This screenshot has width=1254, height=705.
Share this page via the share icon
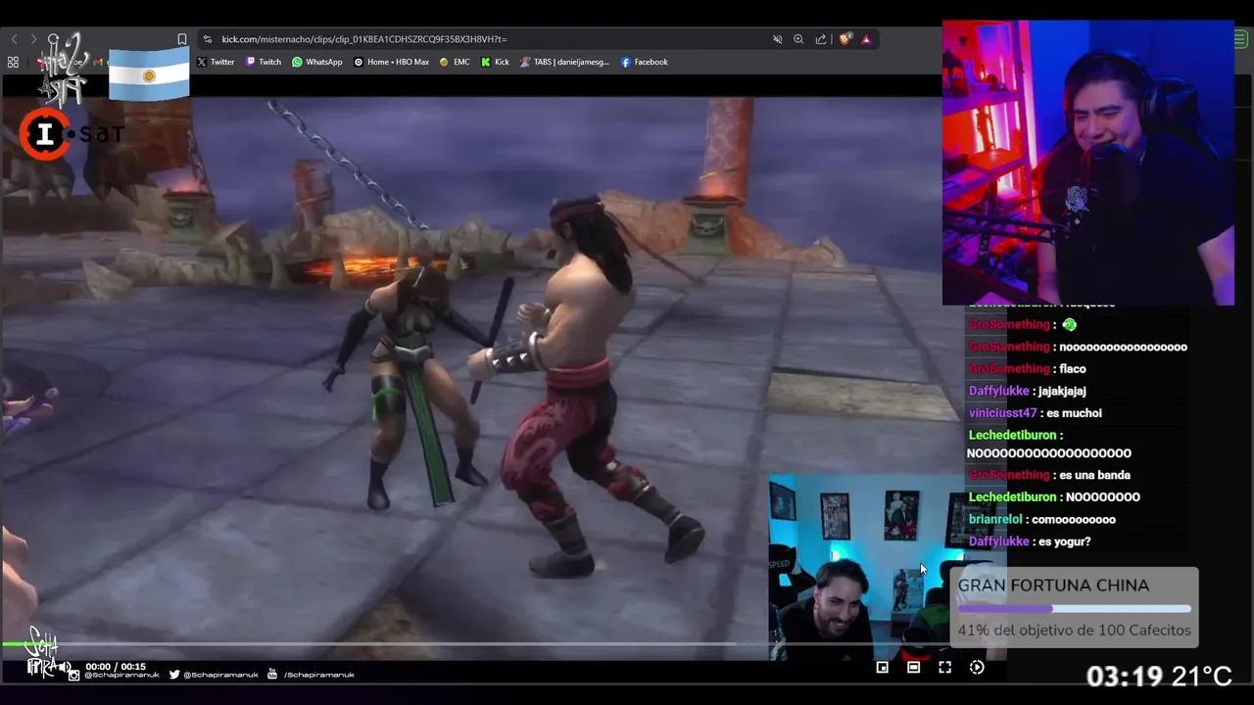[821, 39]
